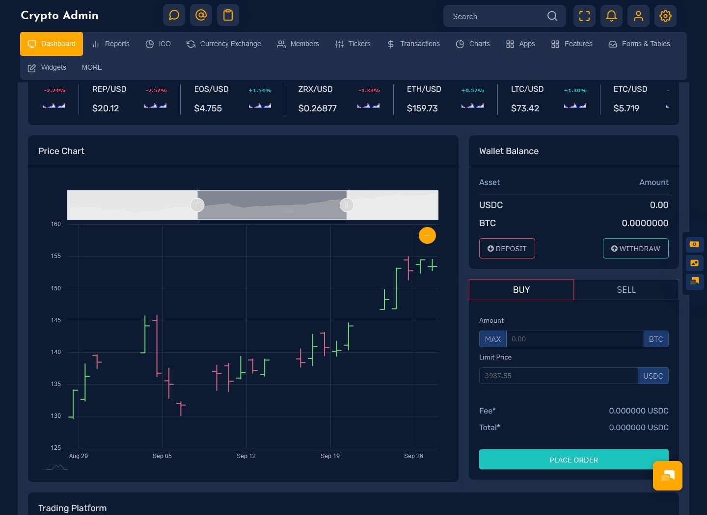Select the BUY tab

521,290
